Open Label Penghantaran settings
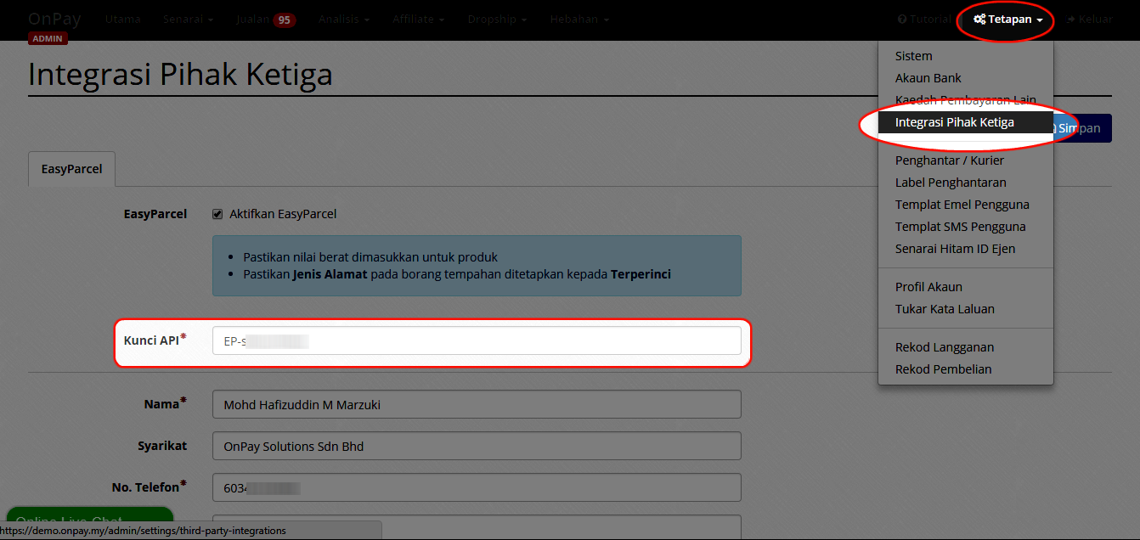 click(966, 183)
